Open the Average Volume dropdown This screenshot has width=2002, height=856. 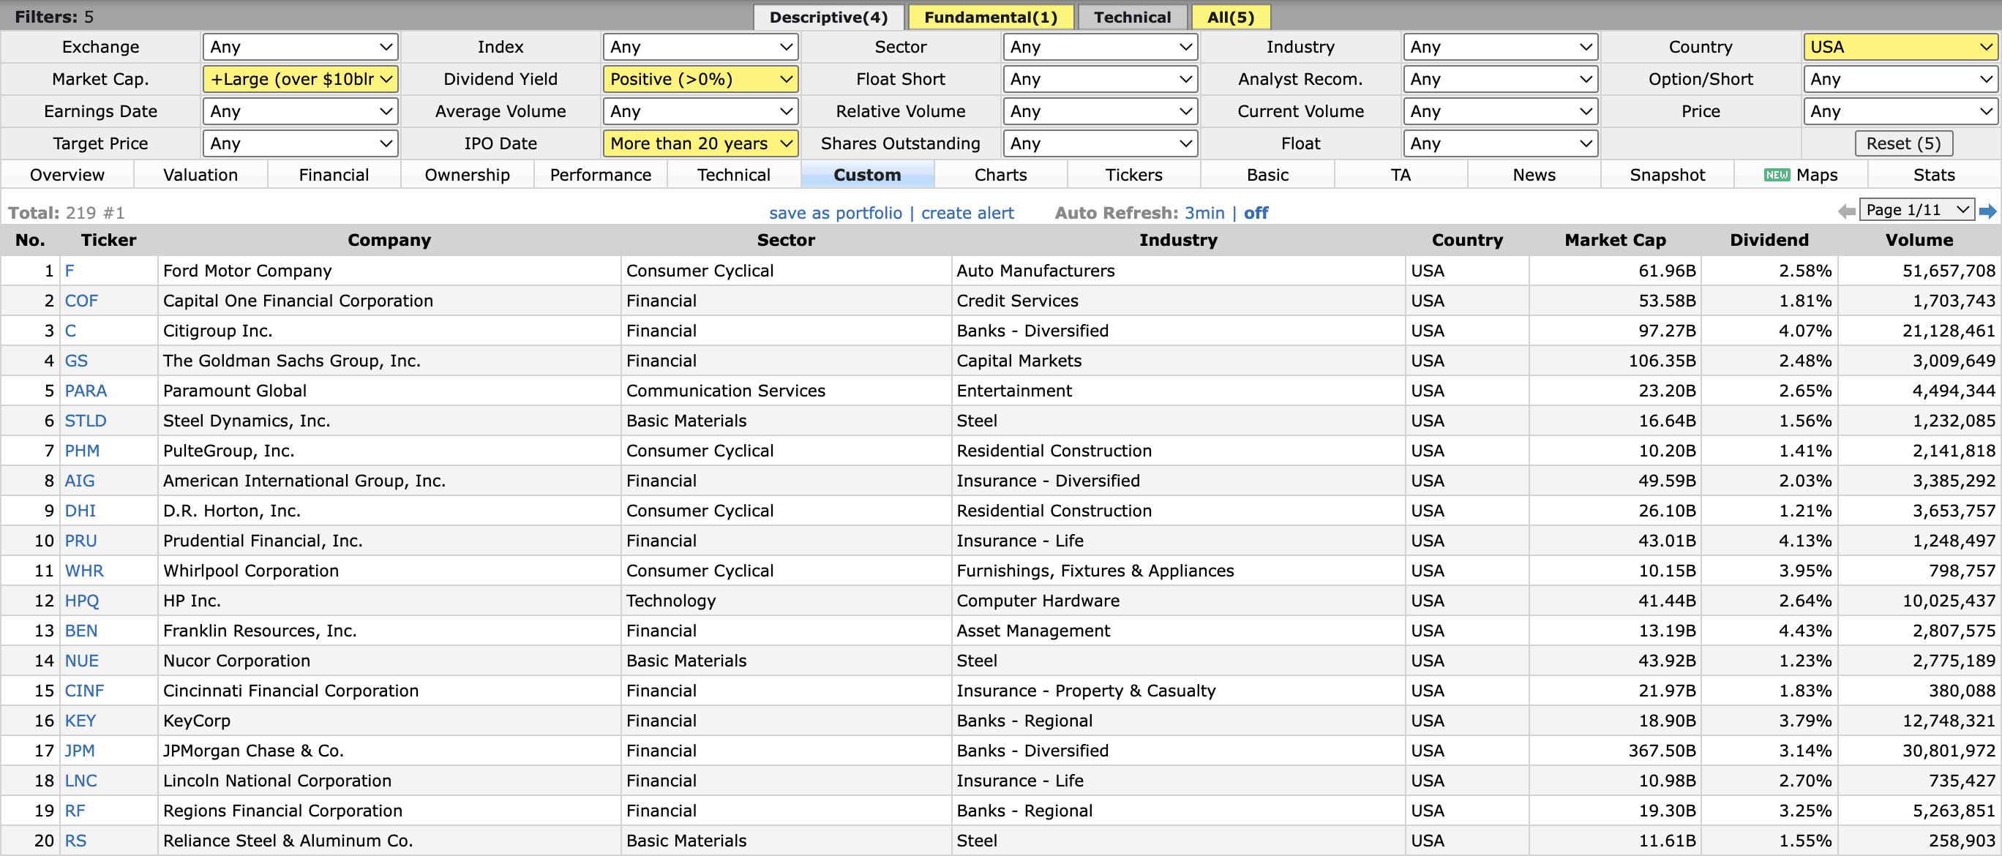(x=700, y=111)
